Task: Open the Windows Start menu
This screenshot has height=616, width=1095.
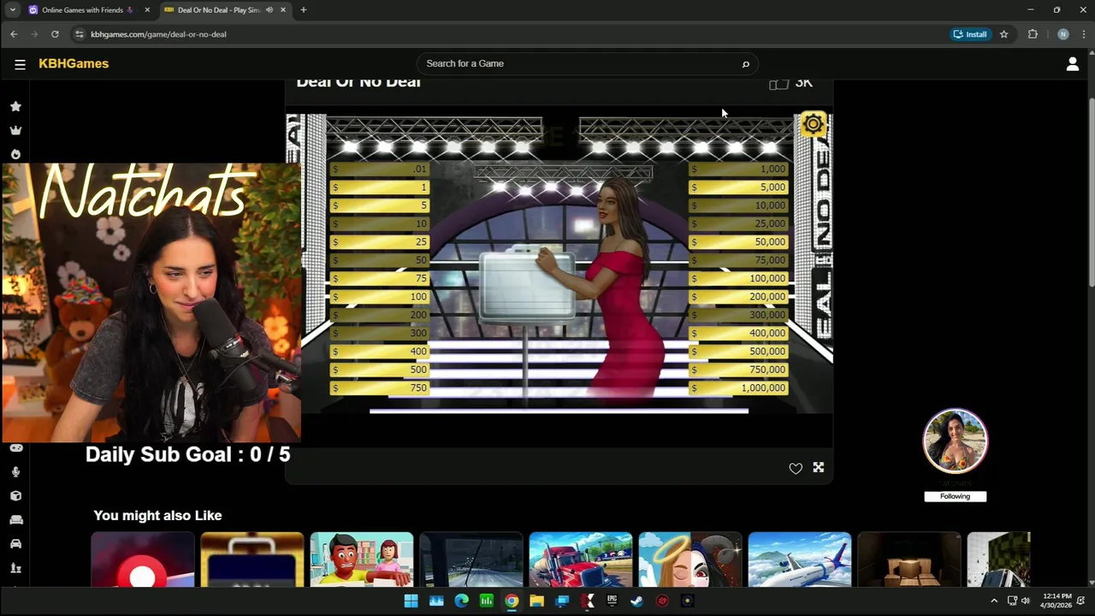Action: [x=411, y=601]
